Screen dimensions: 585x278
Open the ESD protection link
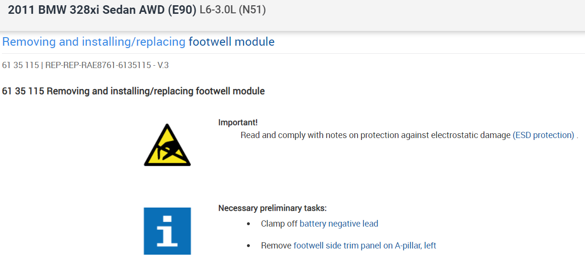544,135
